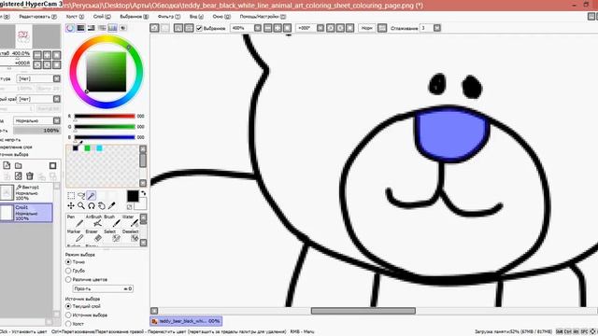Select 'Грубо' selection mode radio
598x336 pixels.
[68, 271]
